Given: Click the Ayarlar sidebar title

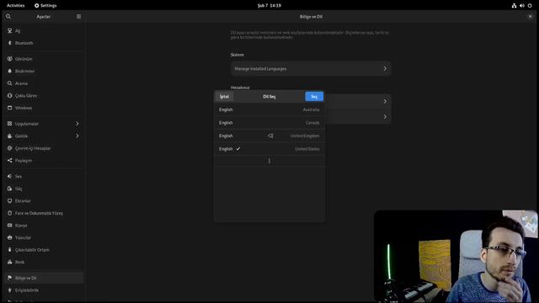Looking at the screenshot, I should pyautogui.click(x=43, y=17).
